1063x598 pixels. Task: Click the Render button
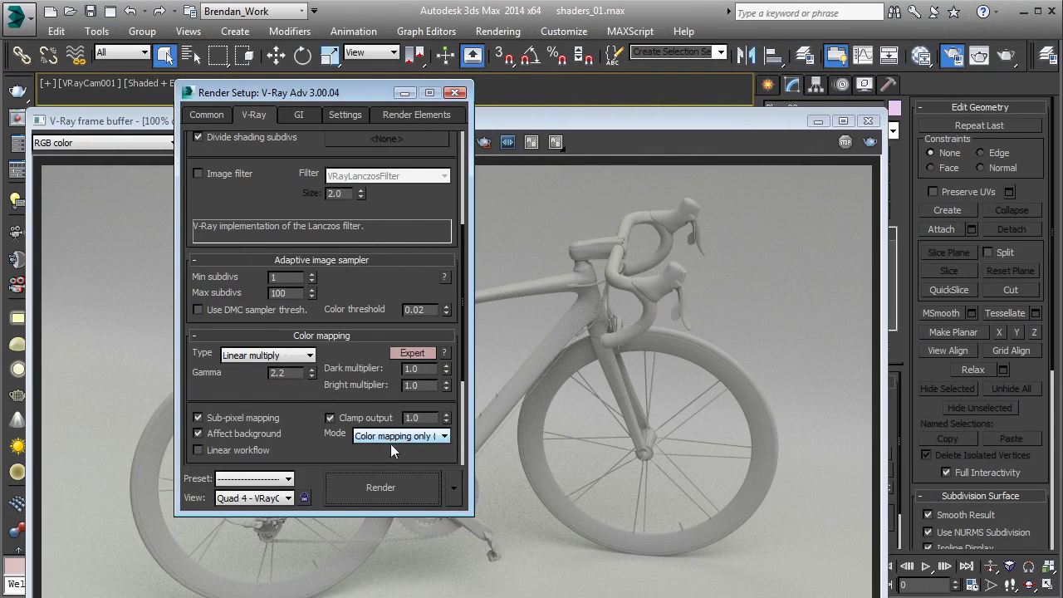pos(381,488)
